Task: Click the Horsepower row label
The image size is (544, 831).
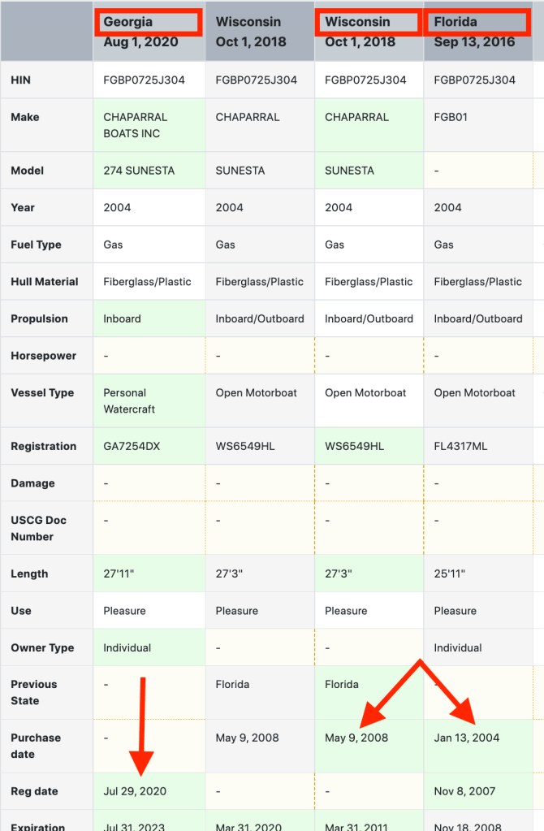Action: [x=43, y=356]
